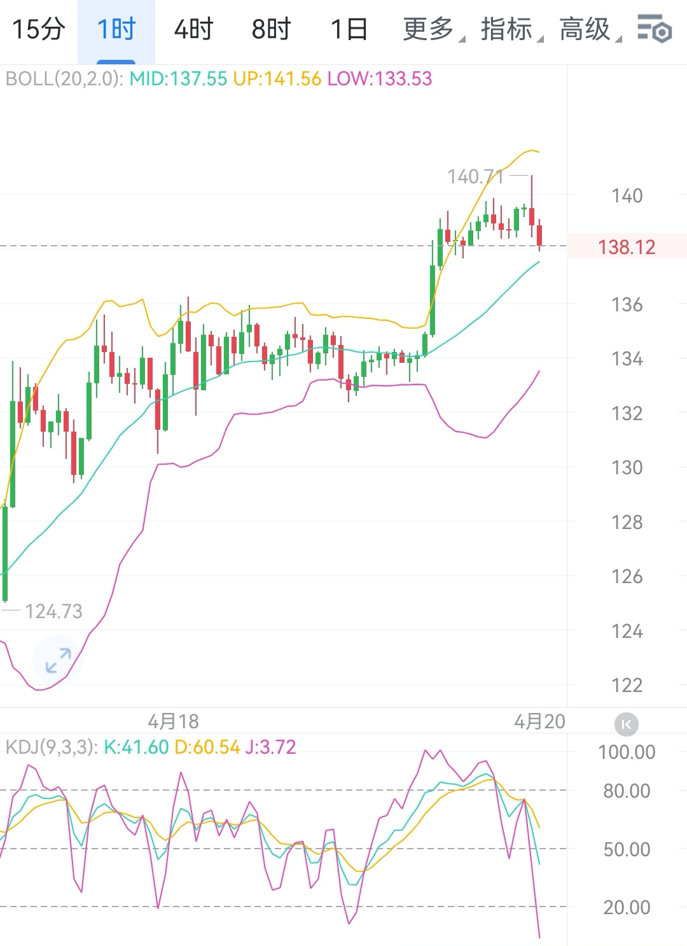Image resolution: width=687 pixels, height=946 pixels.
Task: Tap the 80.00 KDJ axis label
Action: coord(627,791)
